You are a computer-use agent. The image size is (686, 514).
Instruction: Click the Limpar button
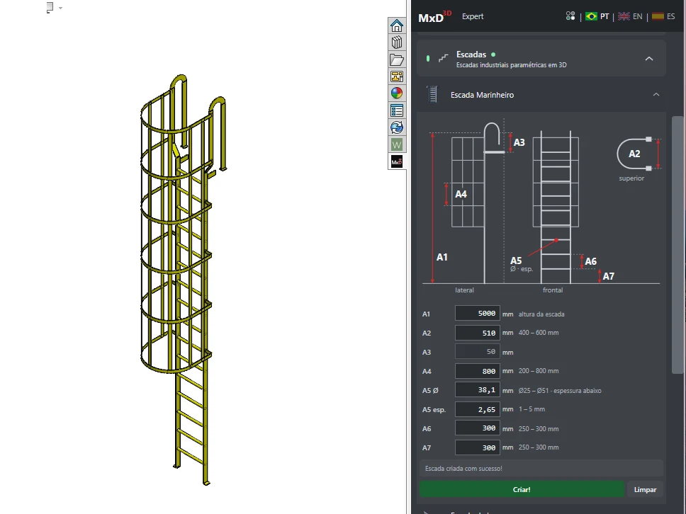(x=646, y=489)
